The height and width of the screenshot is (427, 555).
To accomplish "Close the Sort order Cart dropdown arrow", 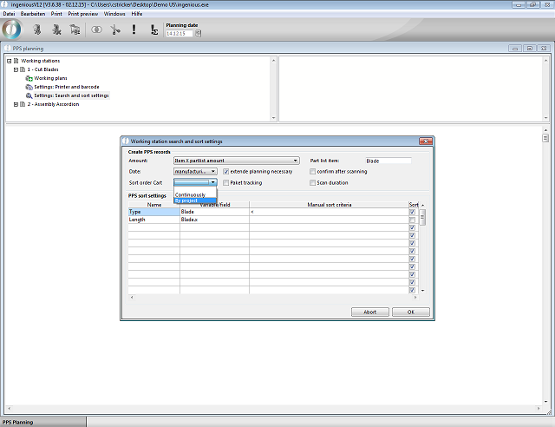I will 212,182.
